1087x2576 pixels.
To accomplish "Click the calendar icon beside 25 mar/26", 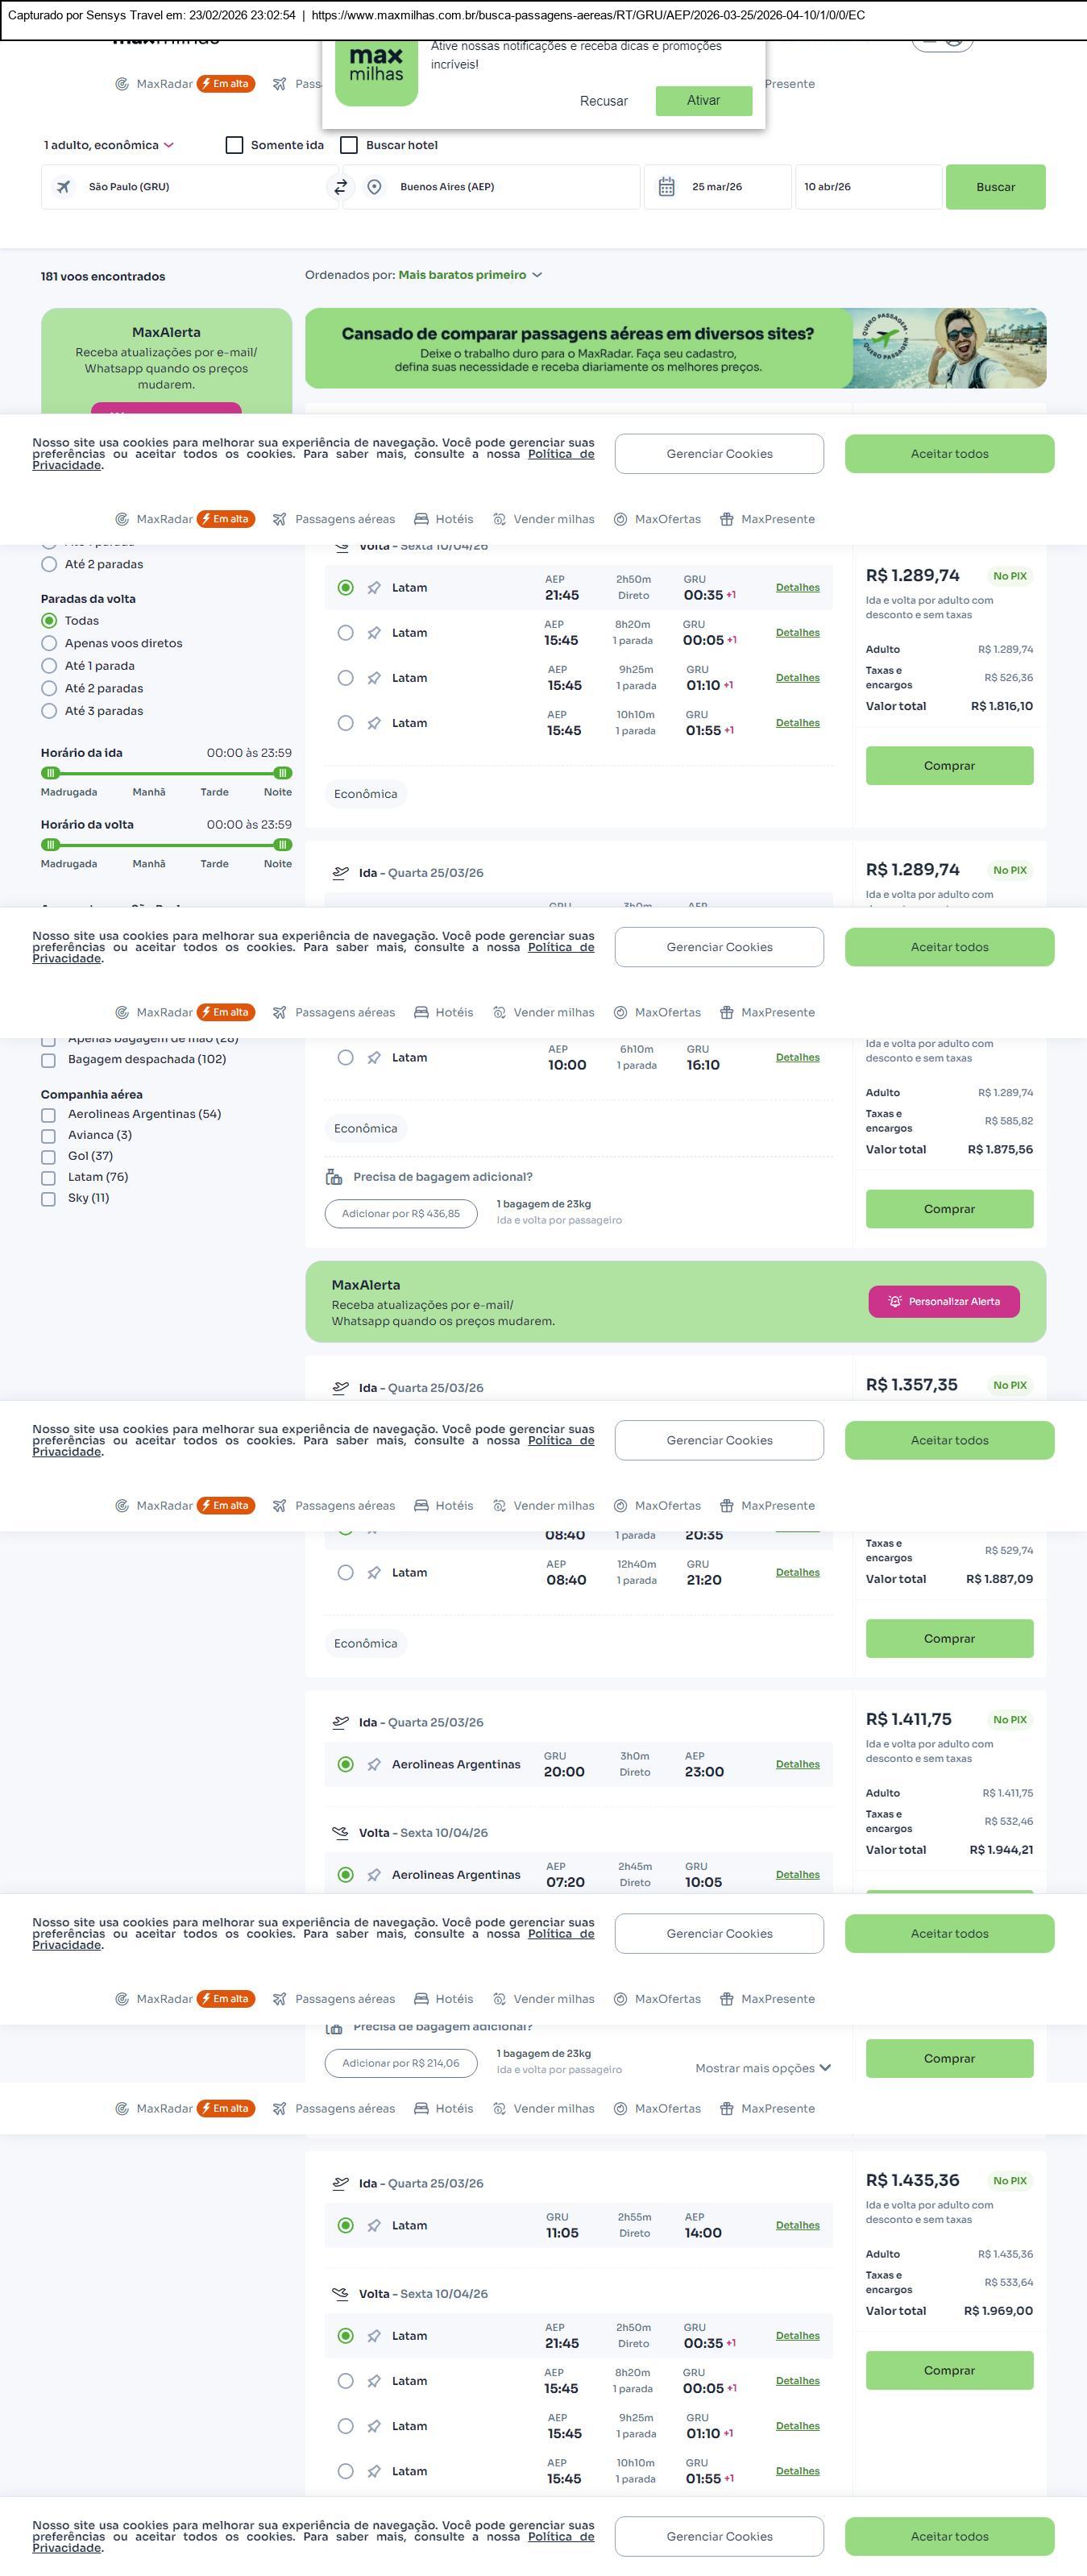I will coord(667,187).
